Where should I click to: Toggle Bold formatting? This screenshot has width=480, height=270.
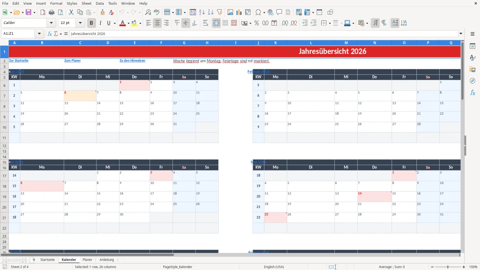click(x=92, y=23)
